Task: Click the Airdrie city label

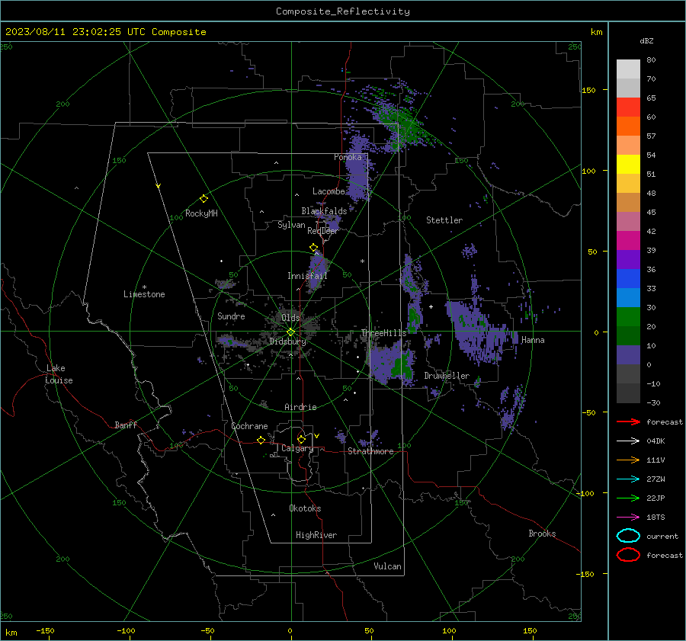Action: pos(300,407)
